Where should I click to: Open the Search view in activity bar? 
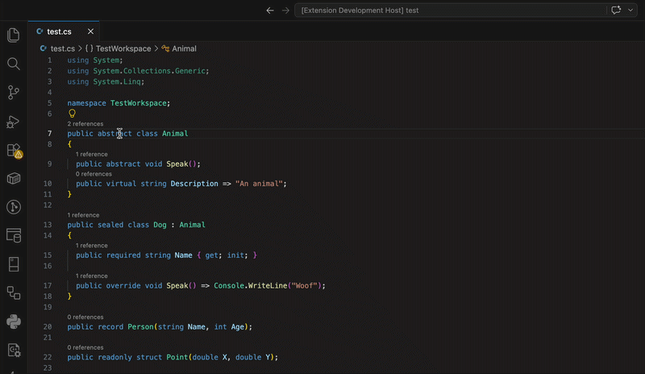(x=13, y=64)
